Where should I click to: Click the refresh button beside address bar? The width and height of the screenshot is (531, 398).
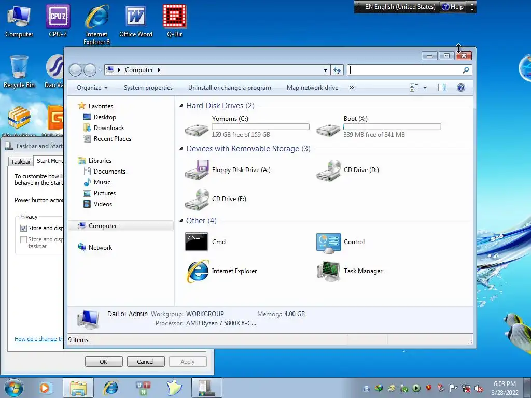(x=337, y=70)
